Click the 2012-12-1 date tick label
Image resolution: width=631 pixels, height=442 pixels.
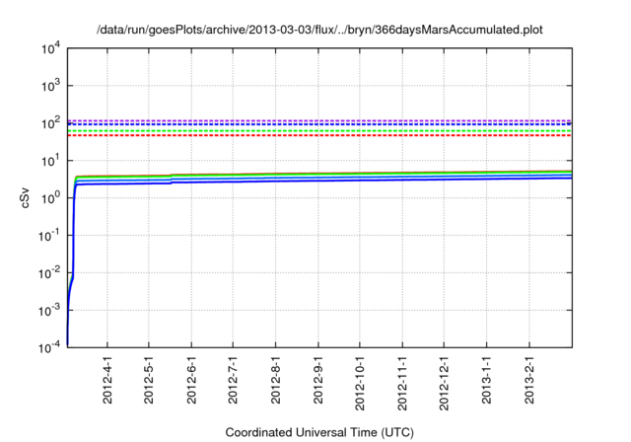[445, 383]
